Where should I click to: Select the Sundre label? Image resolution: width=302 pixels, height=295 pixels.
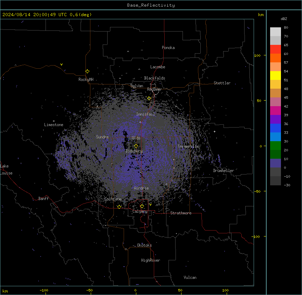tap(102, 137)
